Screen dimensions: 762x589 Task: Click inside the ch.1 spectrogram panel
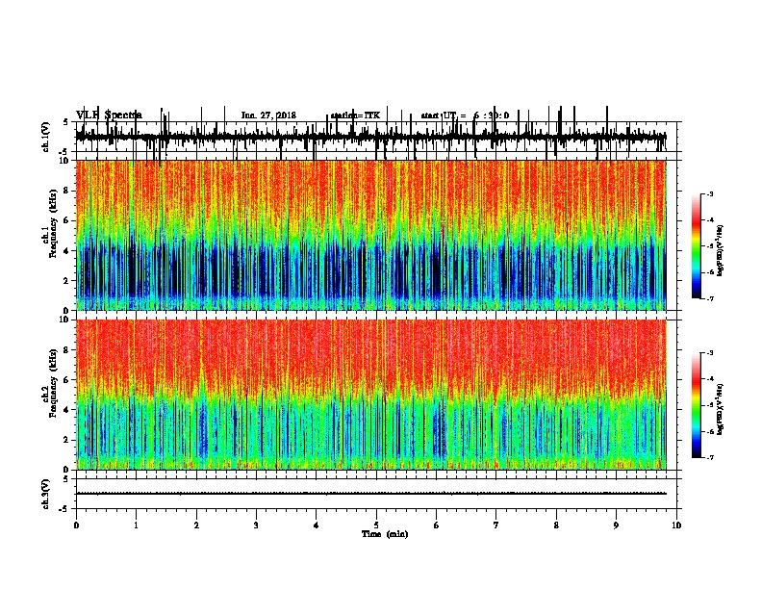(x=370, y=235)
